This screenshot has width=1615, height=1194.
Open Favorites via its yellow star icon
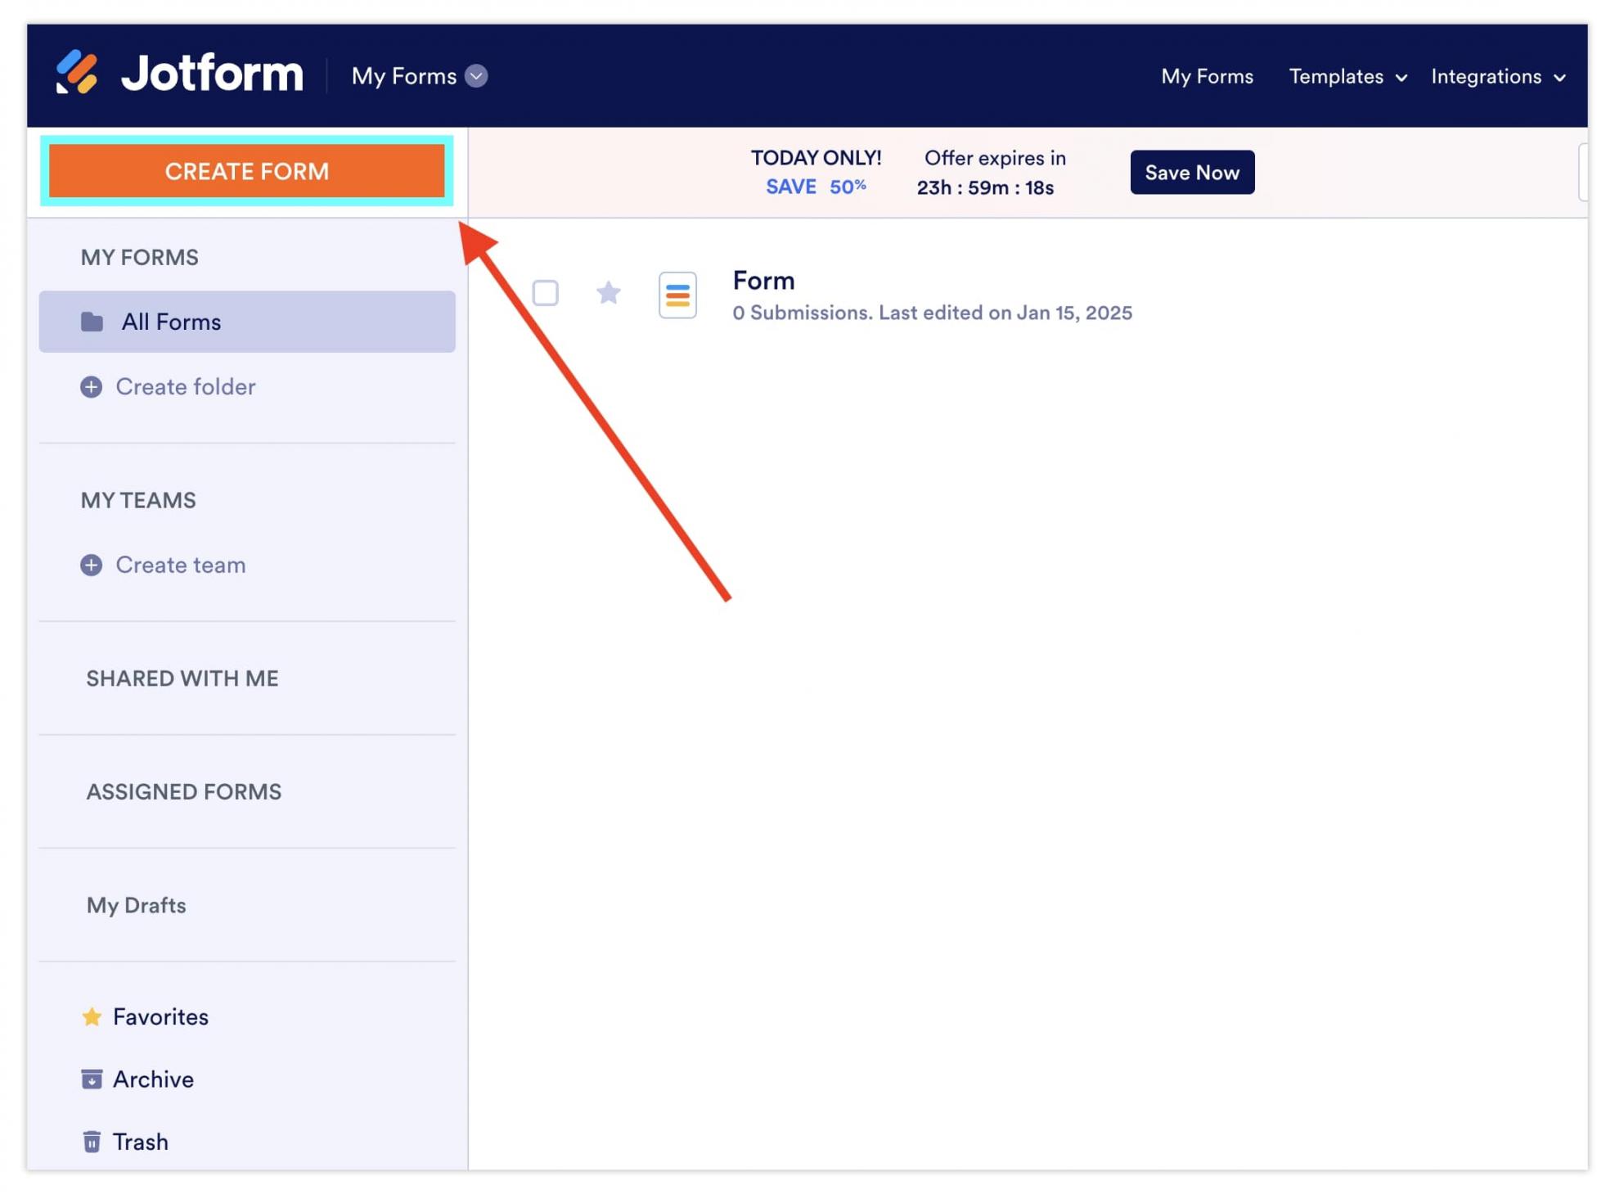pos(92,1017)
